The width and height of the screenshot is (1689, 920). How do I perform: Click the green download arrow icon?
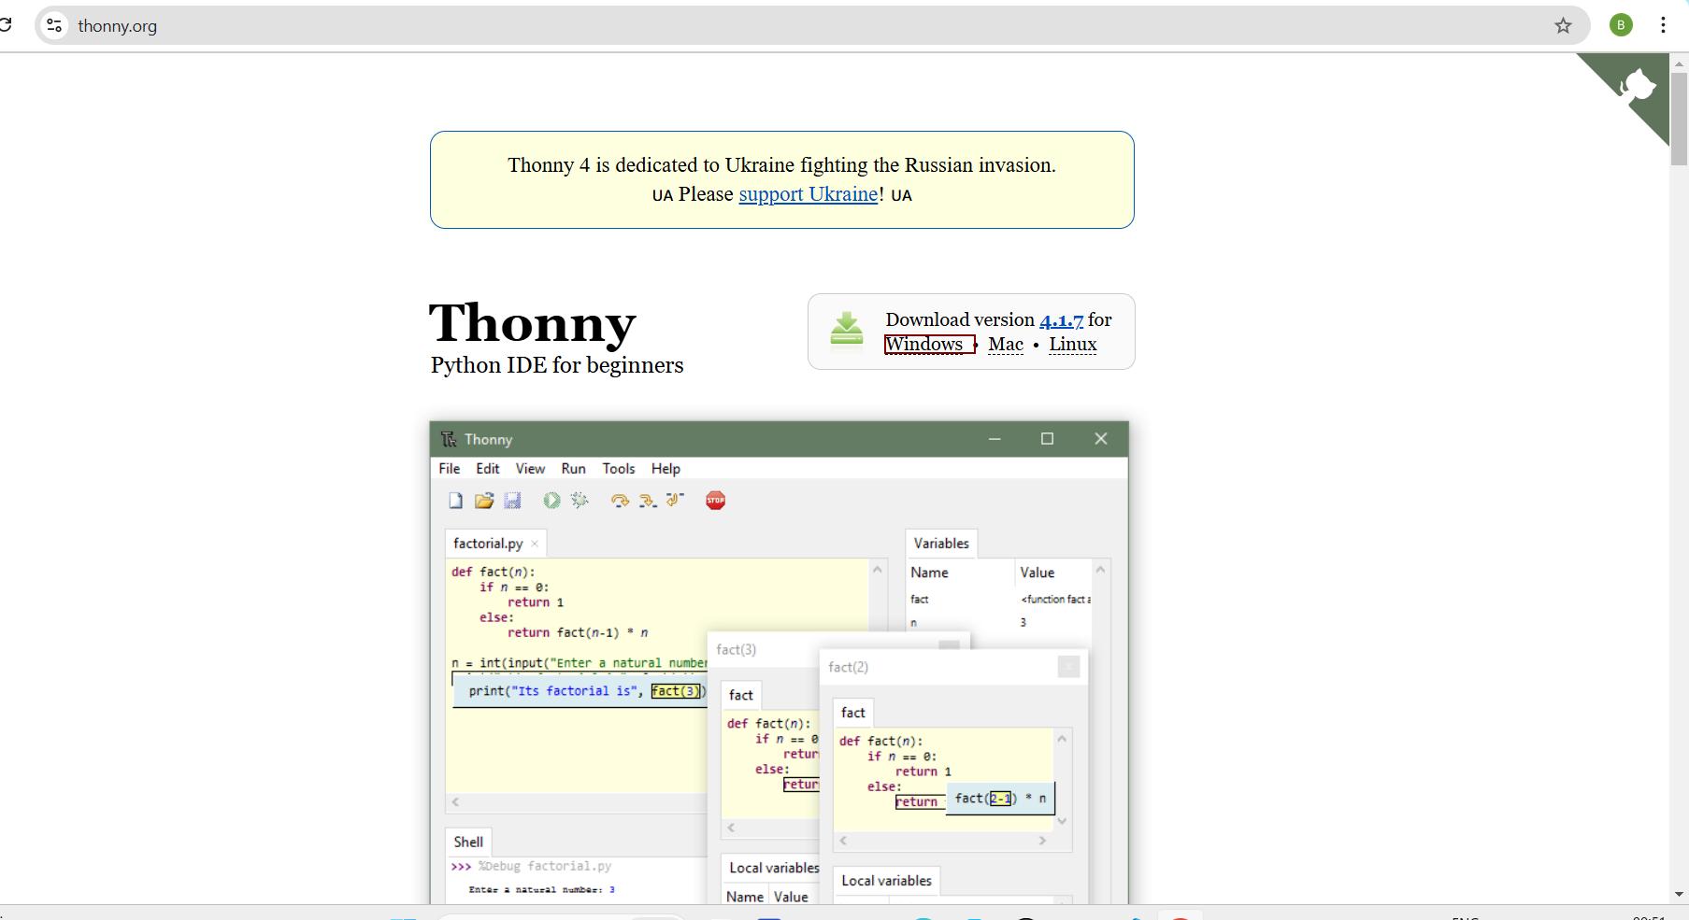coord(846,329)
